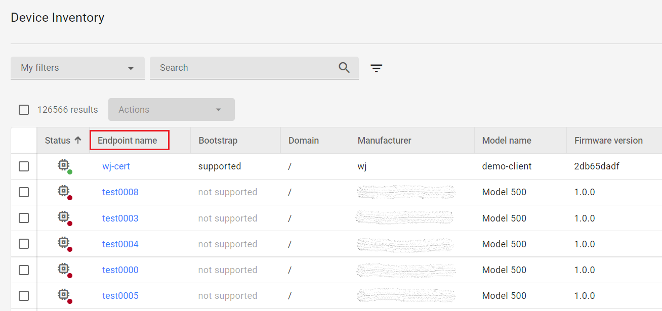662x311 pixels.
Task: Click firmware '1.0.0' in the test0004 row
Action: tap(585, 244)
